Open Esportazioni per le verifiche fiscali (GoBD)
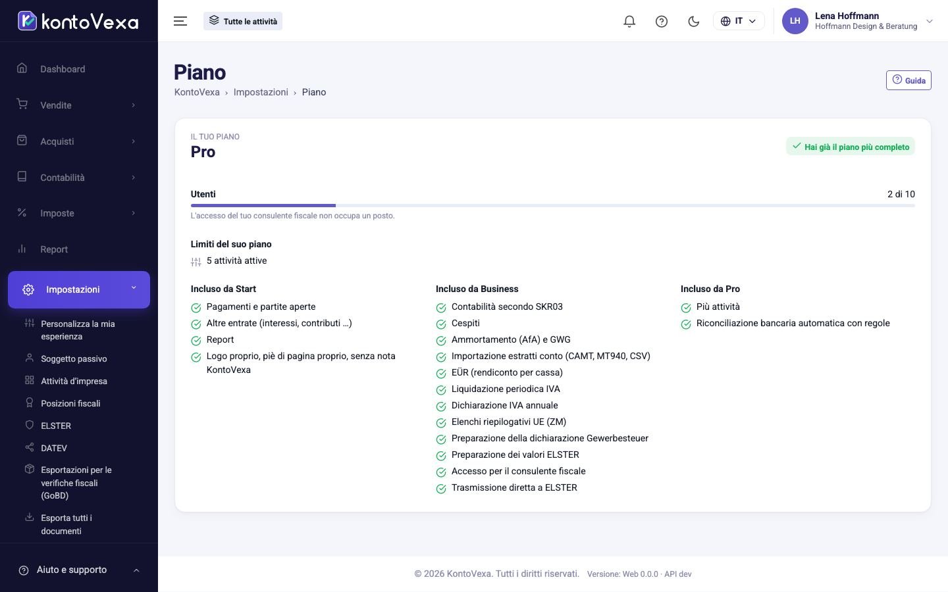The image size is (948, 592). point(76,483)
